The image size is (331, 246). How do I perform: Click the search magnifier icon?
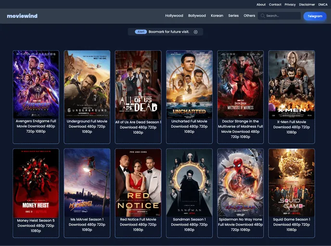263,16
